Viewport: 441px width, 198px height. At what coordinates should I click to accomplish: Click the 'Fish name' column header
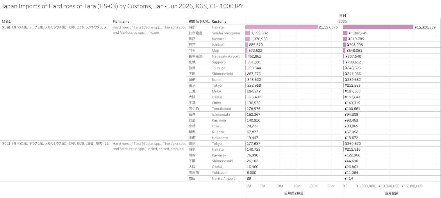(x=121, y=21)
